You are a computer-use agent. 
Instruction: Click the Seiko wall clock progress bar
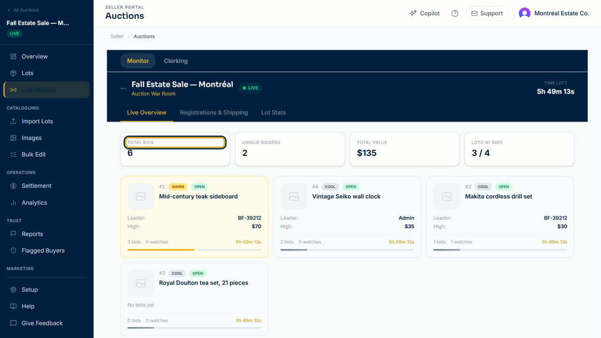[347, 250]
